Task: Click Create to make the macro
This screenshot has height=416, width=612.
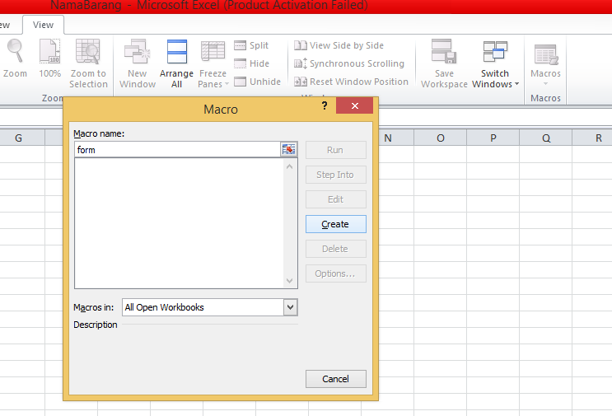Action: [336, 224]
